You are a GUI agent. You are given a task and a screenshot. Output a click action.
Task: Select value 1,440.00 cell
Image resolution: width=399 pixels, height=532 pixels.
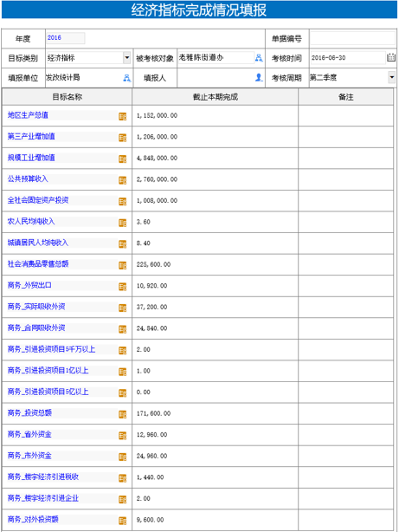tap(216, 477)
